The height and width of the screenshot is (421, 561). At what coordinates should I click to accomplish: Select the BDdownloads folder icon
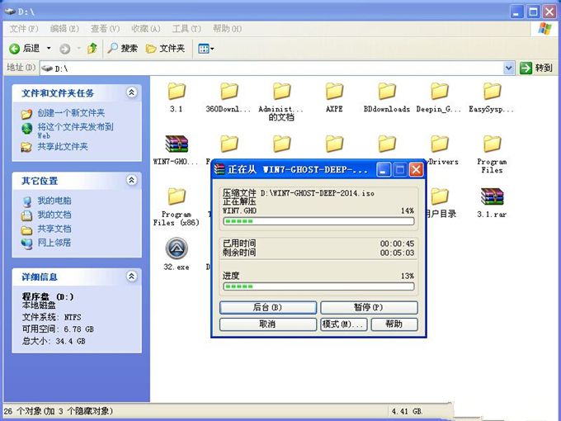pyautogui.click(x=386, y=92)
